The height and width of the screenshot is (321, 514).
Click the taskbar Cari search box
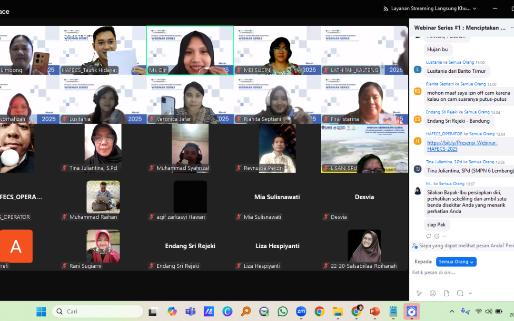pyautogui.click(x=98, y=311)
